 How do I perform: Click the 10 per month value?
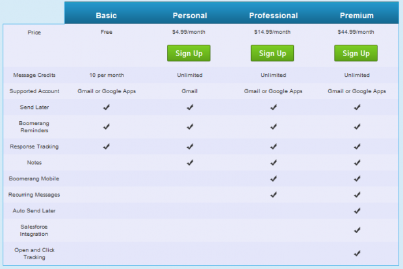click(x=107, y=75)
